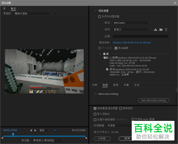Open the 发布 tab

click(137, 85)
